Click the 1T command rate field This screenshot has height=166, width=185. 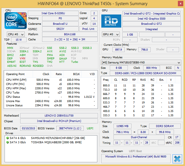(177, 137)
